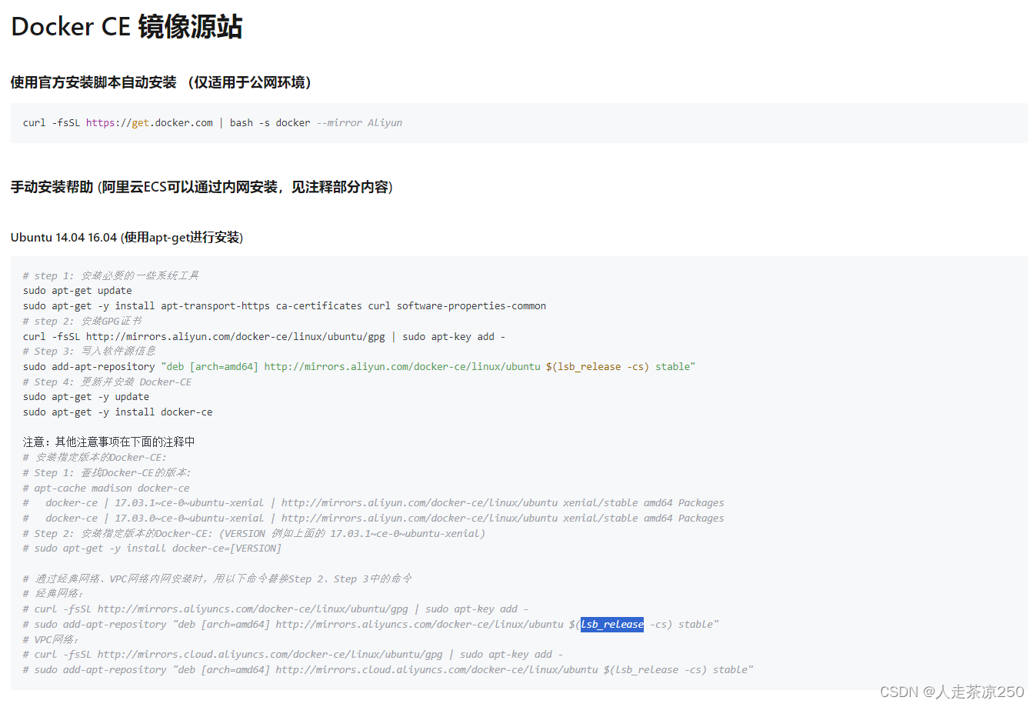Click the 手动安装帮助 section heading
This screenshot has width=1036, height=707.
(200, 187)
